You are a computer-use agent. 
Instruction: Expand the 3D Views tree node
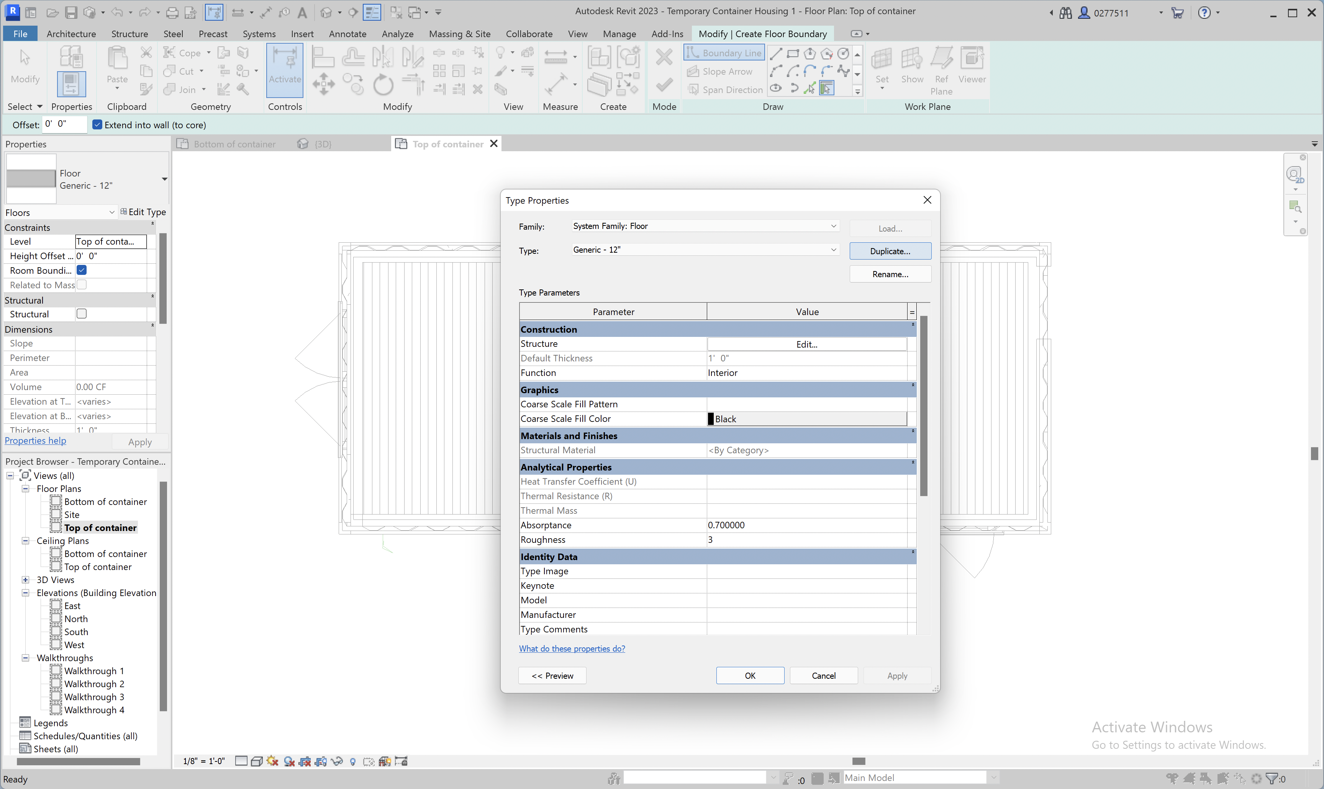[x=25, y=580]
